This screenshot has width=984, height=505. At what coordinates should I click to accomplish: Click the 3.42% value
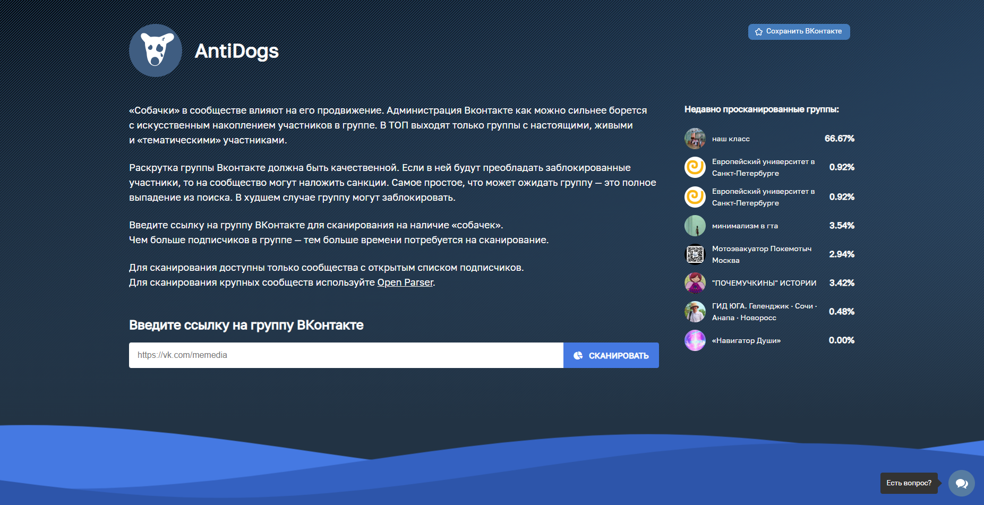[x=842, y=283]
